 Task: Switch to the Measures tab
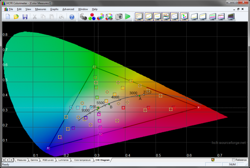[x=21, y=160]
